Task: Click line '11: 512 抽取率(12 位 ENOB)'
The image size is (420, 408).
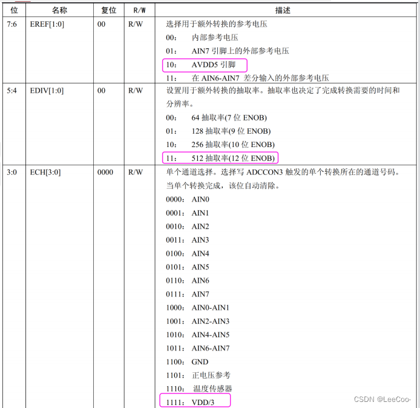Action: point(220,158)
